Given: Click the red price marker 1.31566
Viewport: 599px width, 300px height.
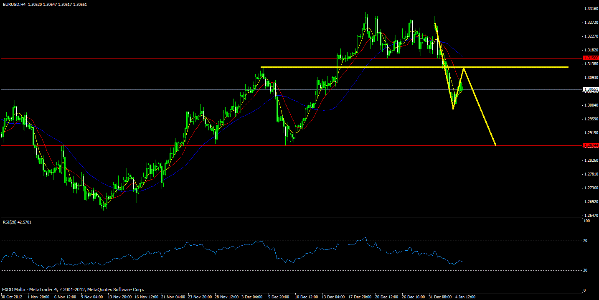Looking at the screenshot, I should click(590, 58).
